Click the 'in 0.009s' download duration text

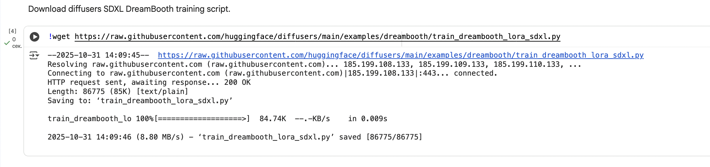367,119
